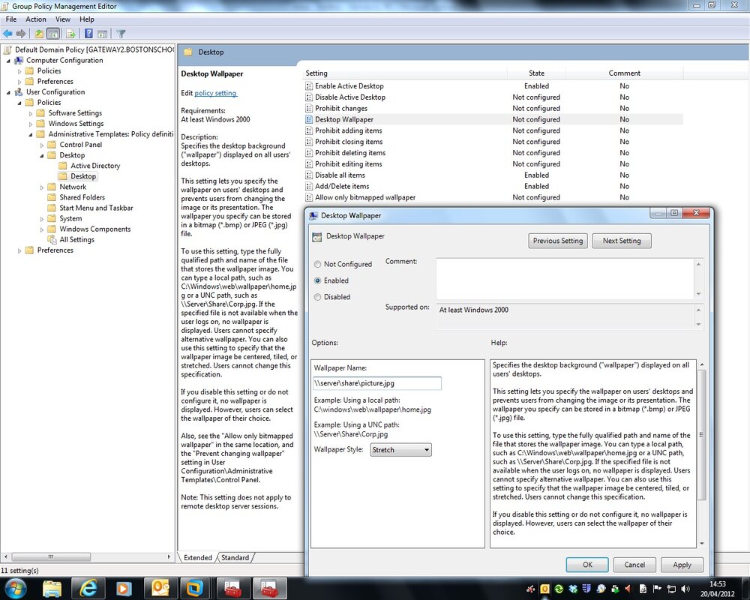Click the Prohibit changes policy icon

(309, 108)
